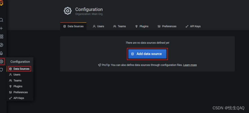The image size is (249, 113).
Task: Click the 'Organization: Main Org.' subtitle
Action: pos(89,14)
